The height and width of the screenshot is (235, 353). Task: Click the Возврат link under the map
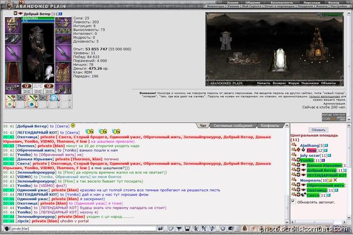tap(279, 83)
